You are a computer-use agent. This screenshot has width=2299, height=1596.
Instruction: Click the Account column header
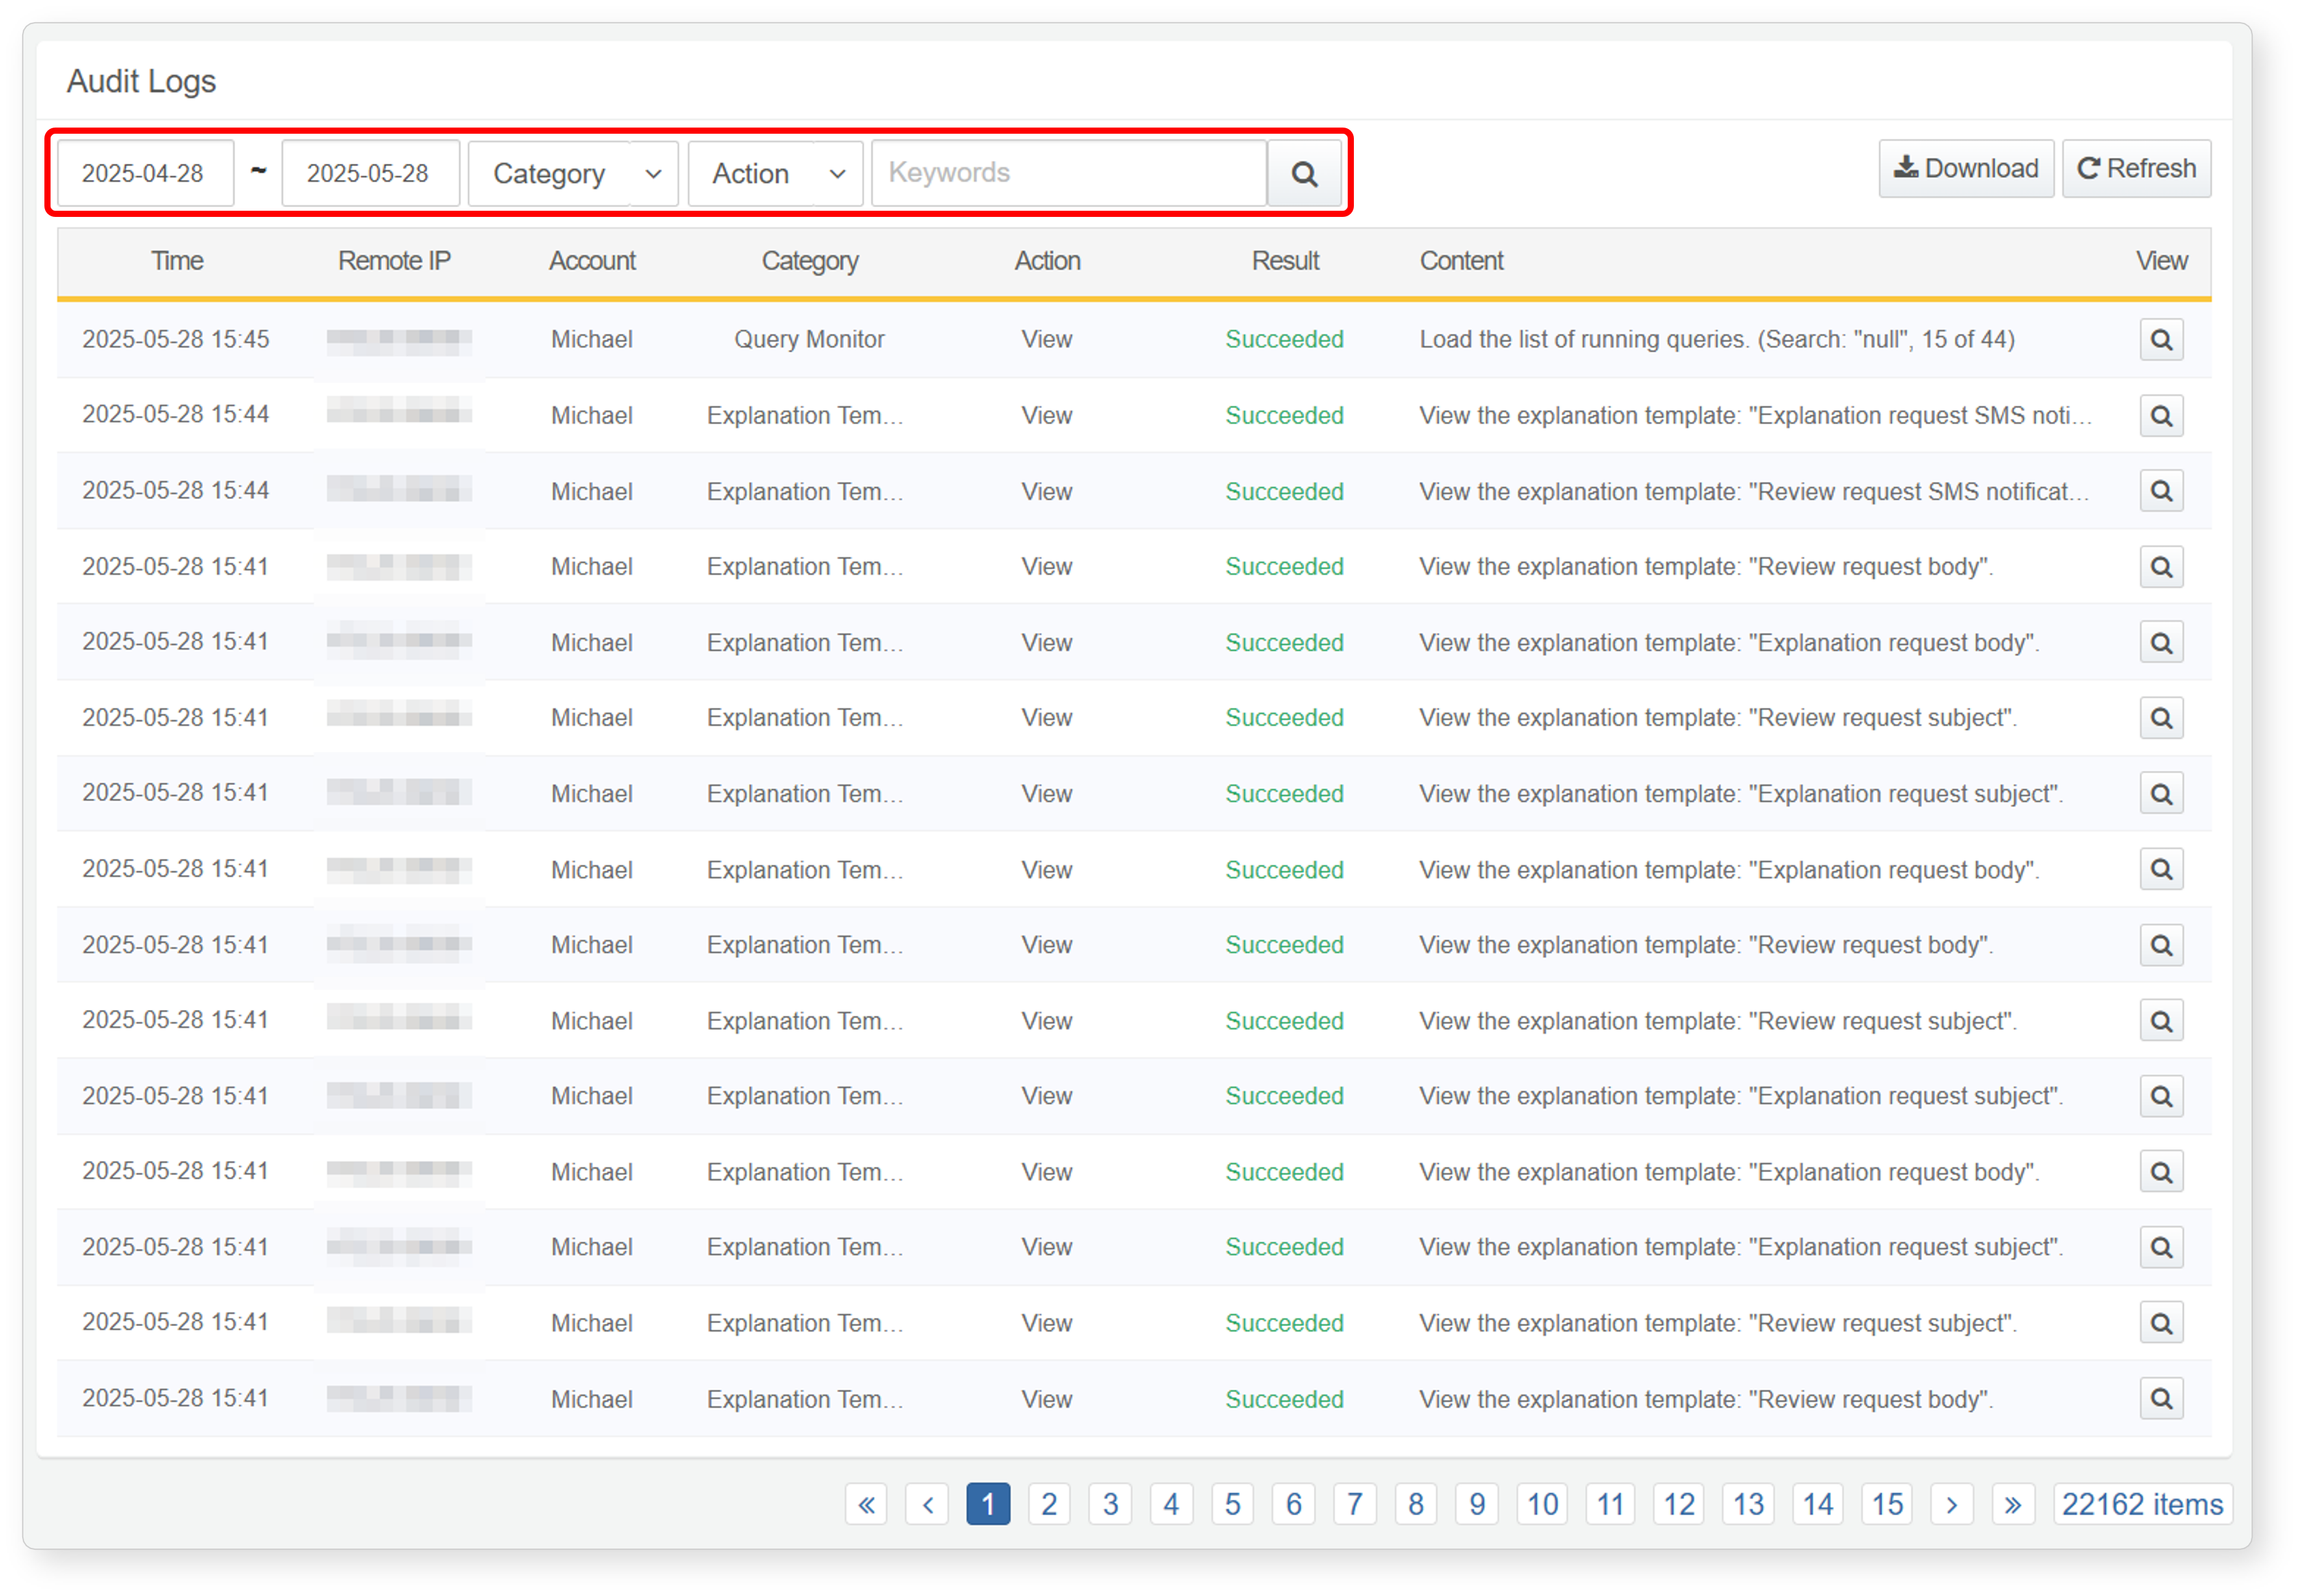(592, 261)
